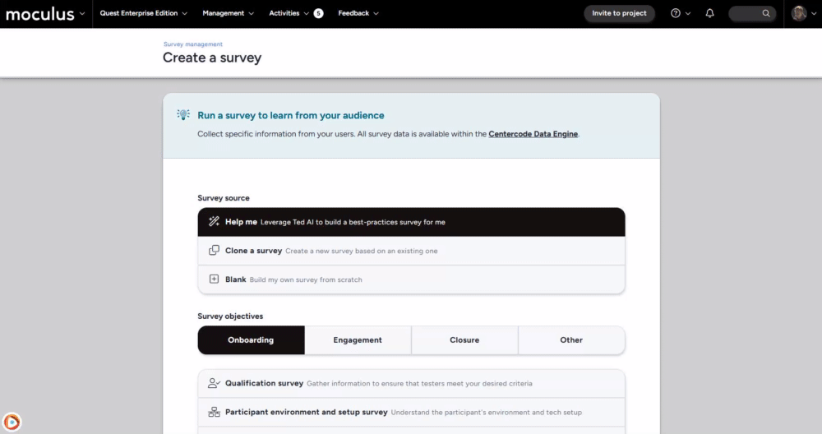Open the Management dropdown menu
822x434 pixels.
pos(228,13)
